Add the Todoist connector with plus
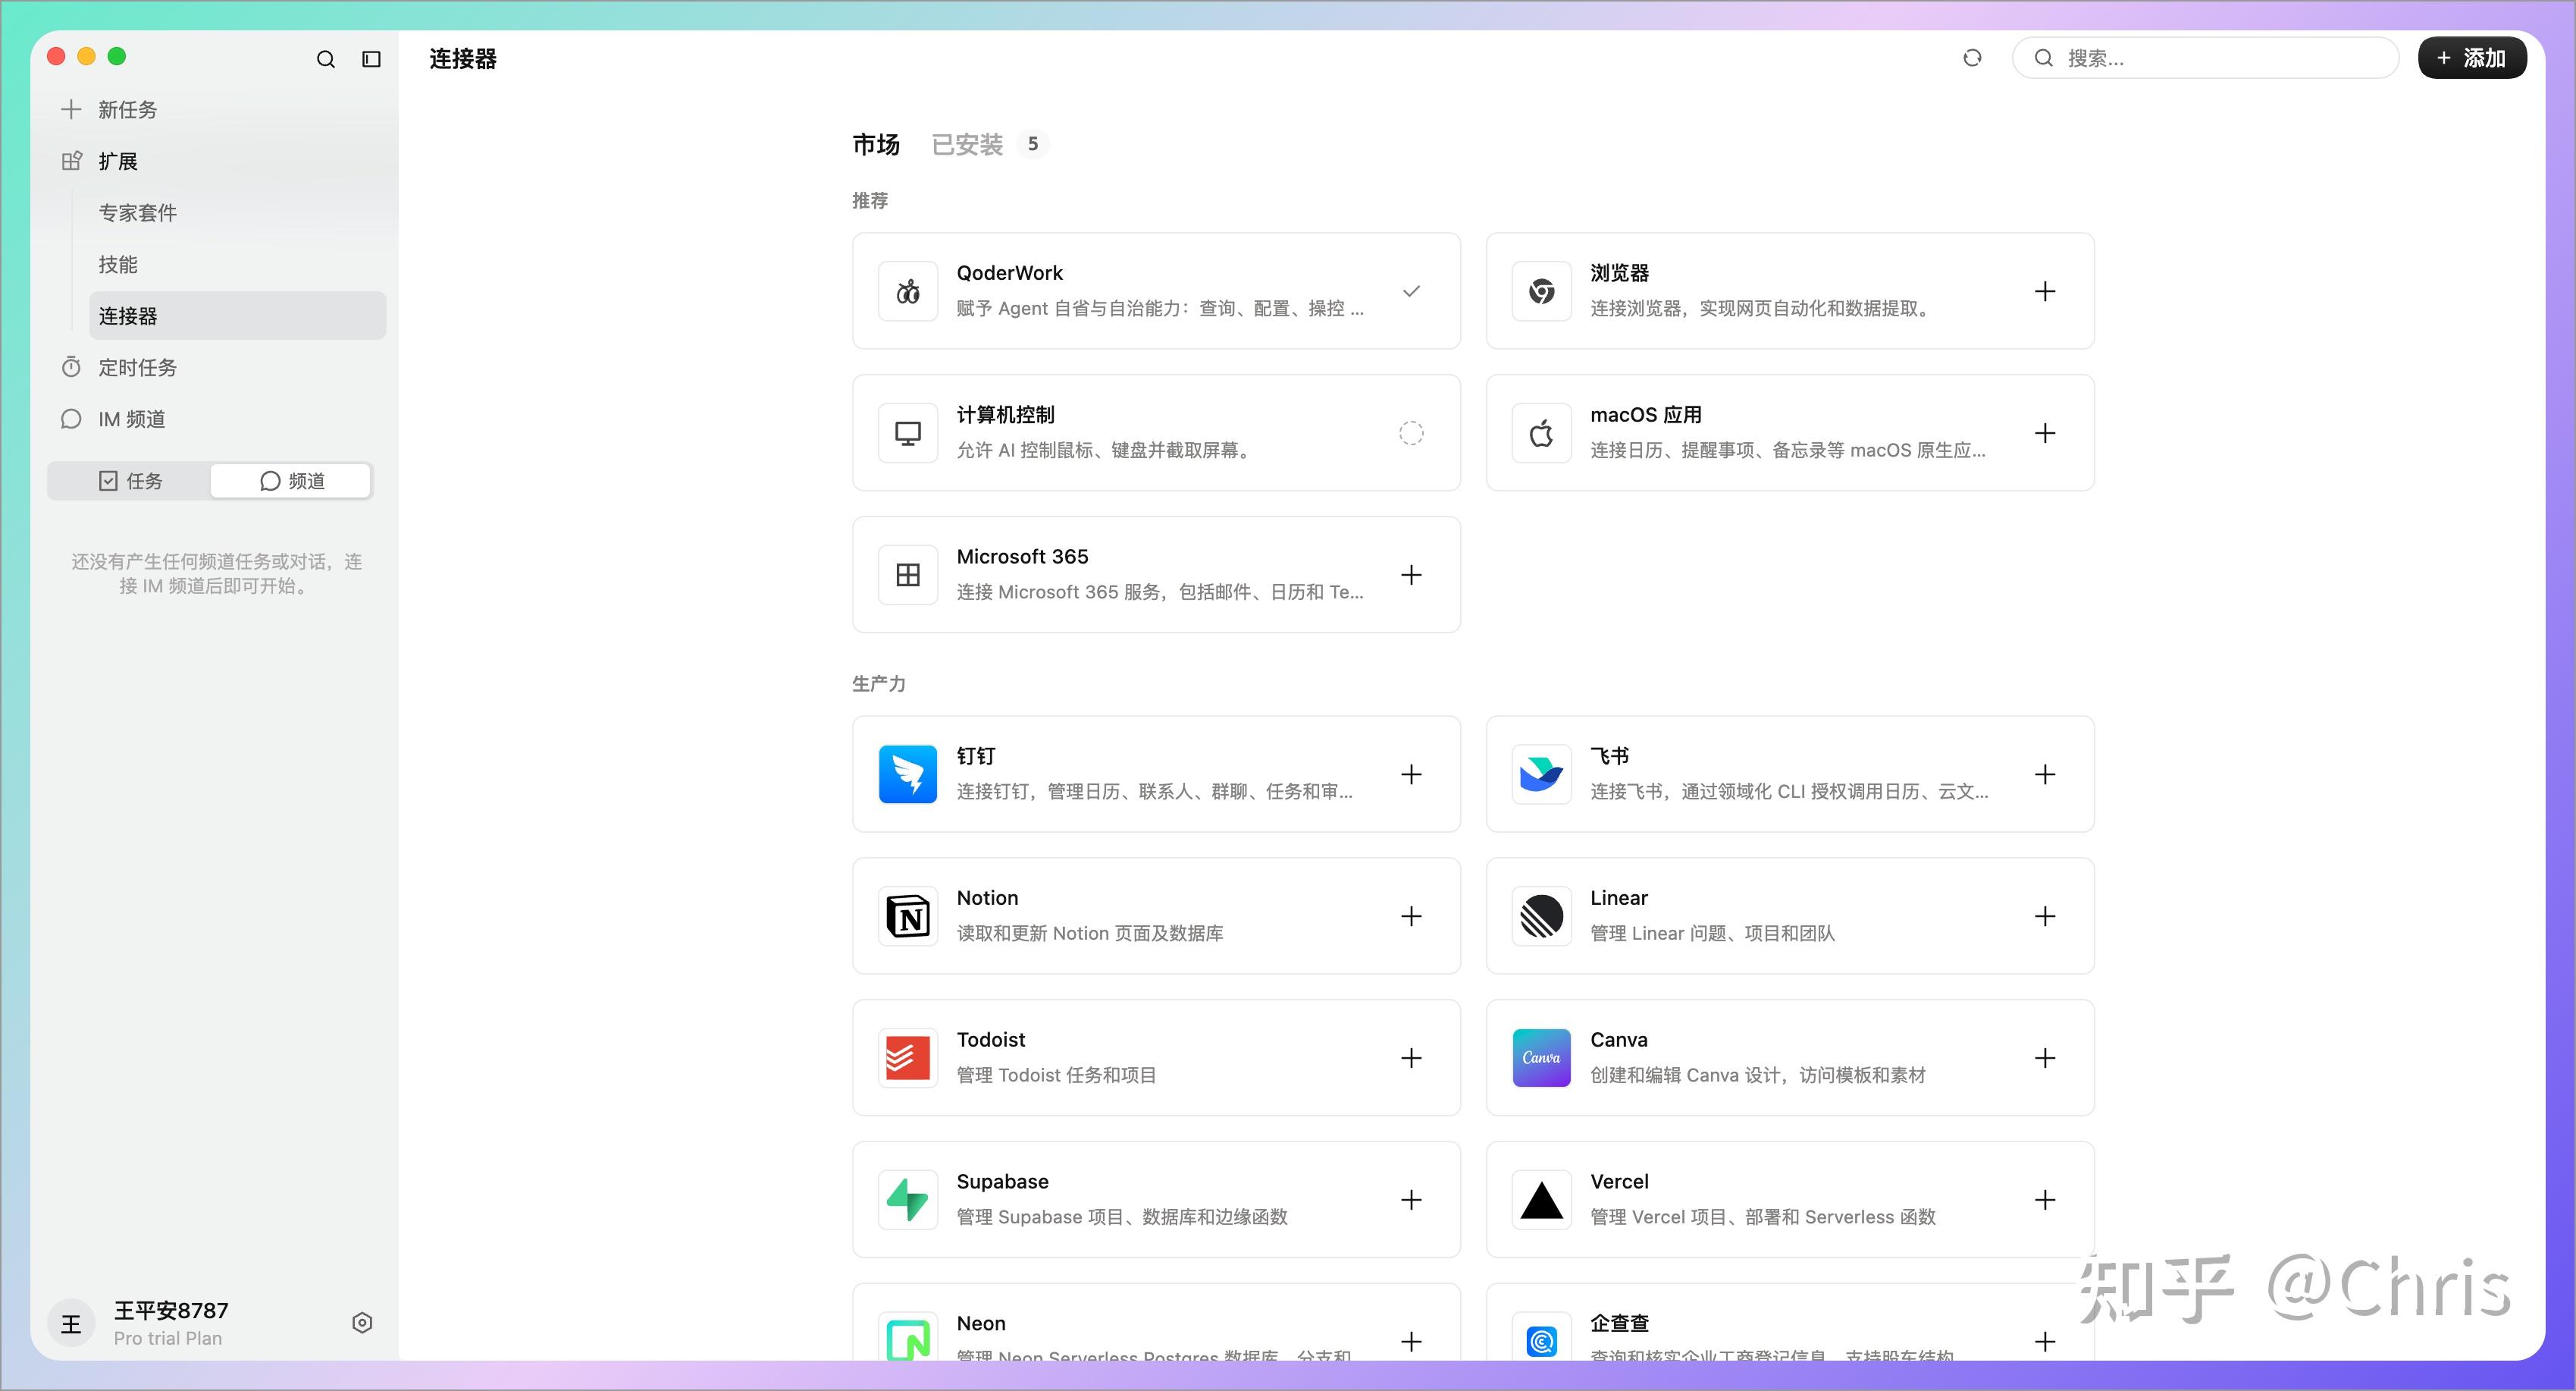This screenshot has height=1391, width=2576. coord(1411,1058)
